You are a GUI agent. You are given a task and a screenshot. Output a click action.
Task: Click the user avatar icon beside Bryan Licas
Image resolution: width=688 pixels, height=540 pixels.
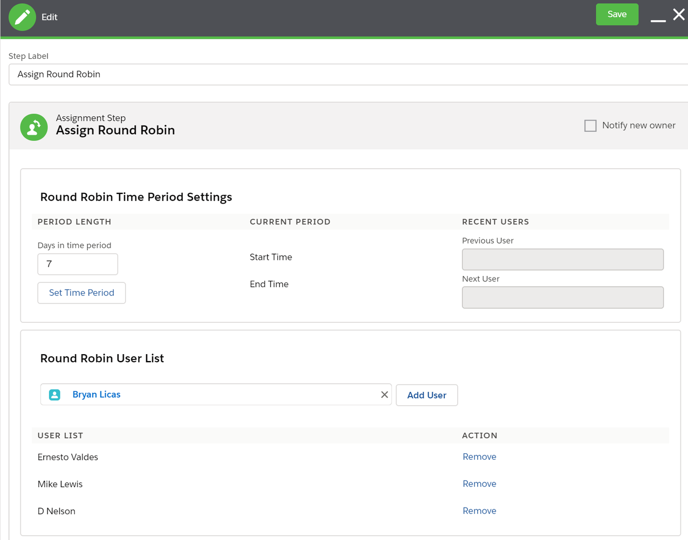tap(54, 395)
